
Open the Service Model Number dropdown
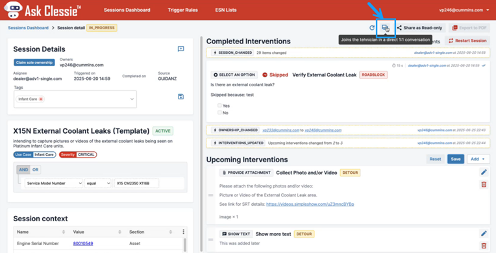[53, 183]
